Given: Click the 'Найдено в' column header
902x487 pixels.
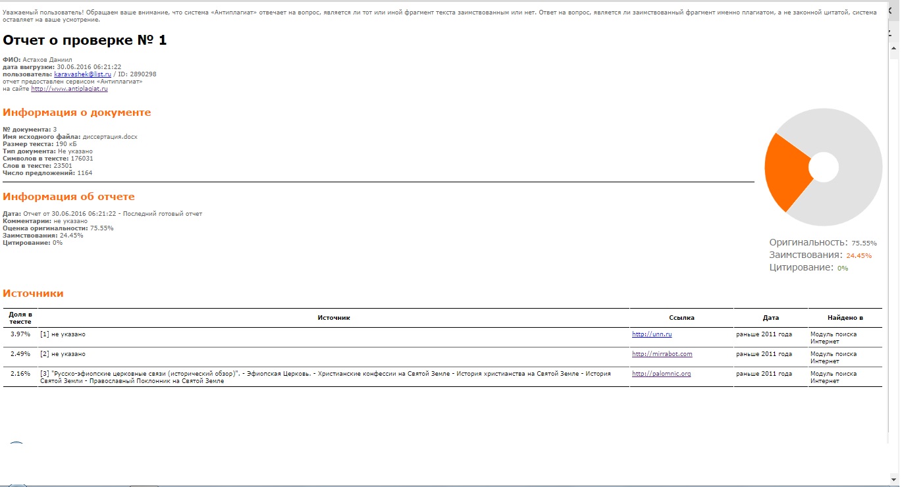Looking at the screenshot, I should (845, 318).
